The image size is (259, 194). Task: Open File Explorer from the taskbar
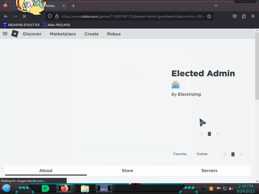click(85, 188)
